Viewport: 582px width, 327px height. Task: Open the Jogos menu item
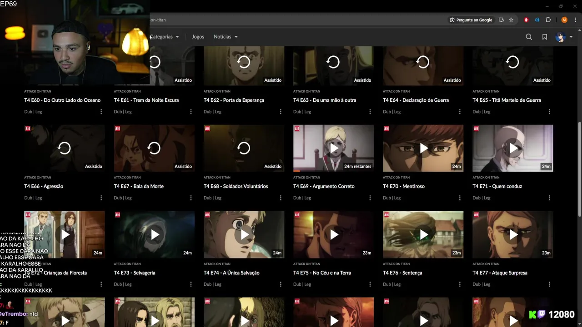point(198,37)
